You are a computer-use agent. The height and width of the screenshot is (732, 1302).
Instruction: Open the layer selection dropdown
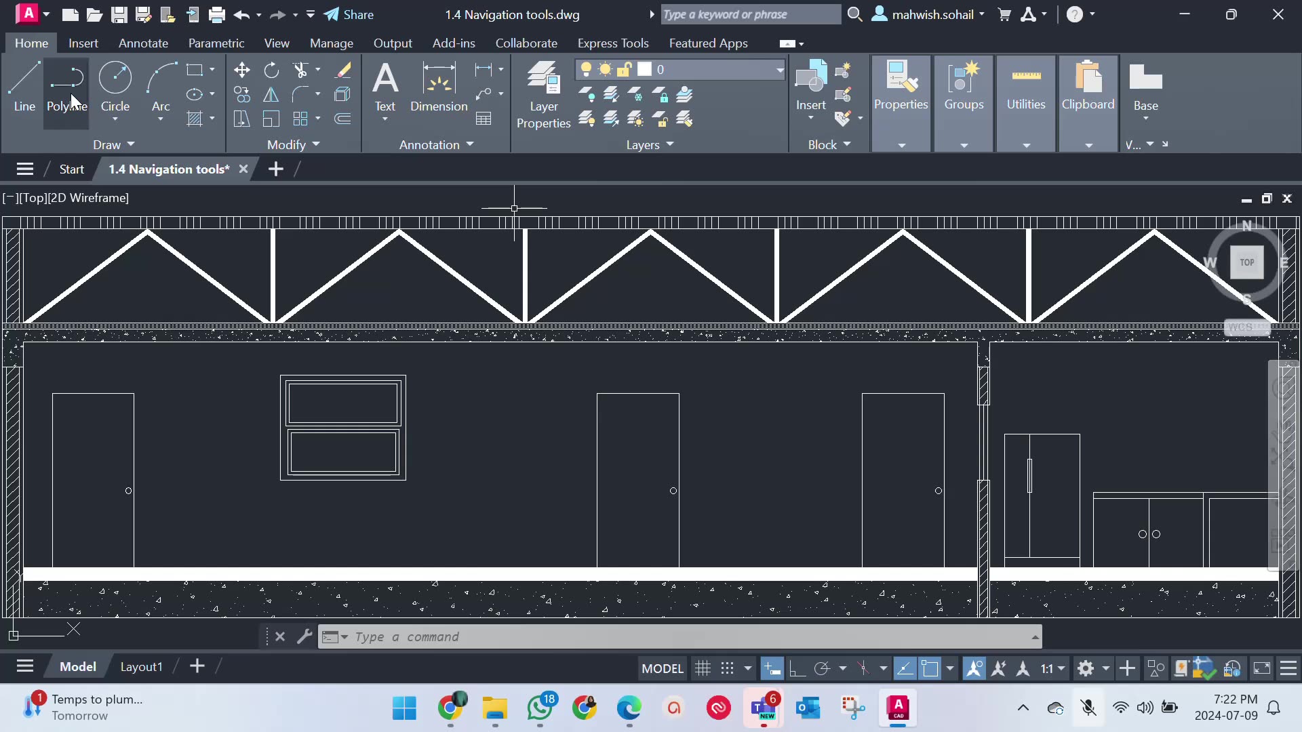779,69
